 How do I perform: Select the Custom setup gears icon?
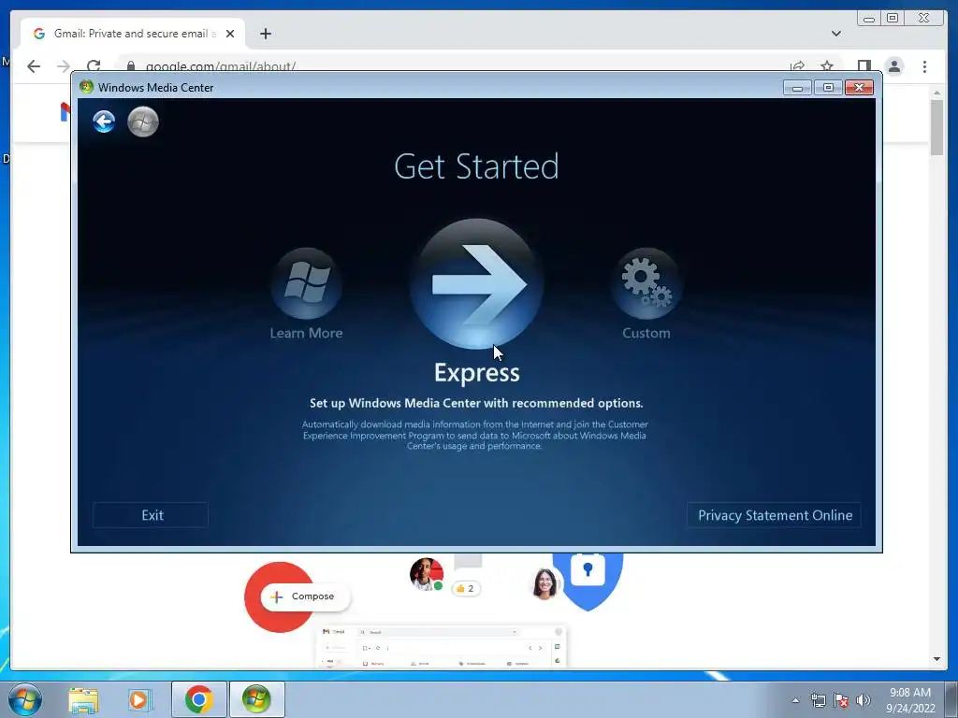click(x=646, y=283)
